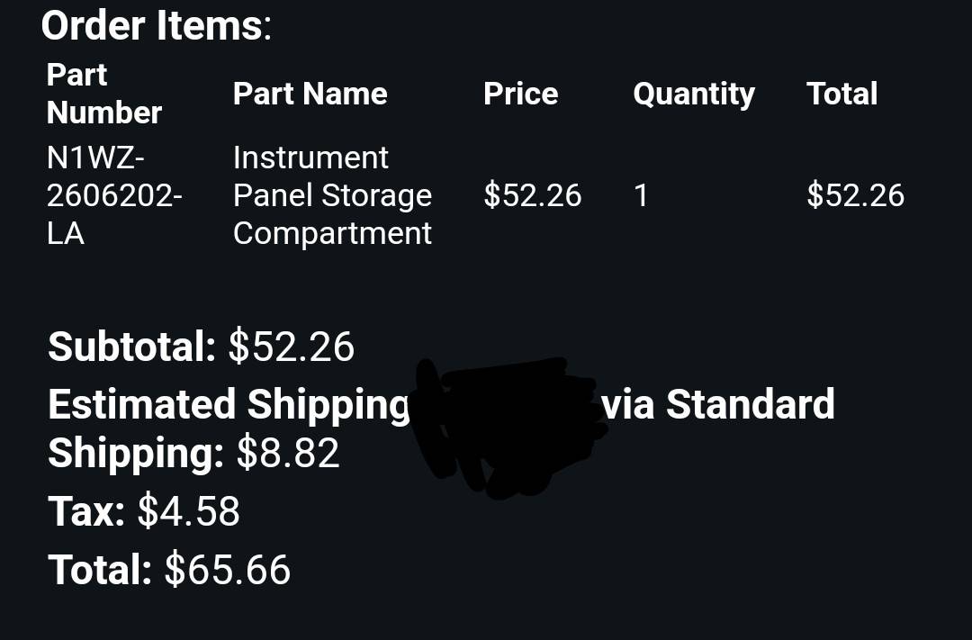Screen dimensions: 972x640
Task: Click the blacked-out scribble area
Action: pos(507,427)
